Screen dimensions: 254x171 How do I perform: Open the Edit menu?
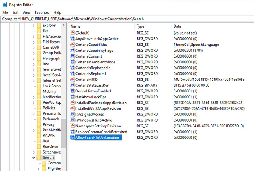(15, 12)
